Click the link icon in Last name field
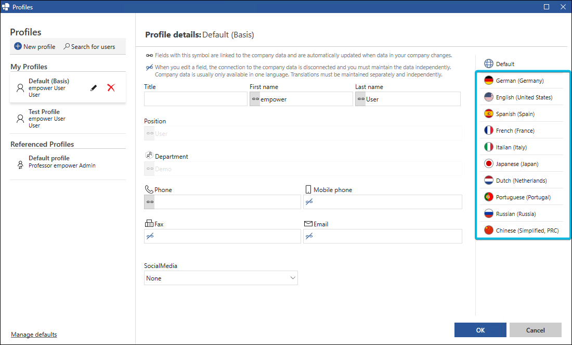 point(361,99)
